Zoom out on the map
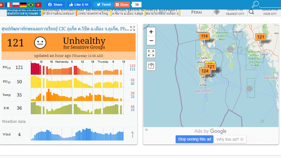Viewport: 281px width, 158px height. 151,41
